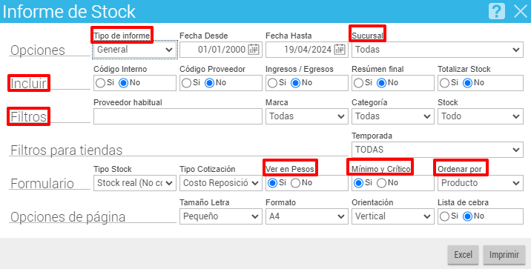Choose Si for Mínimo y Crítico
This screenshot has height=269, width=531.
coord(358,183)
